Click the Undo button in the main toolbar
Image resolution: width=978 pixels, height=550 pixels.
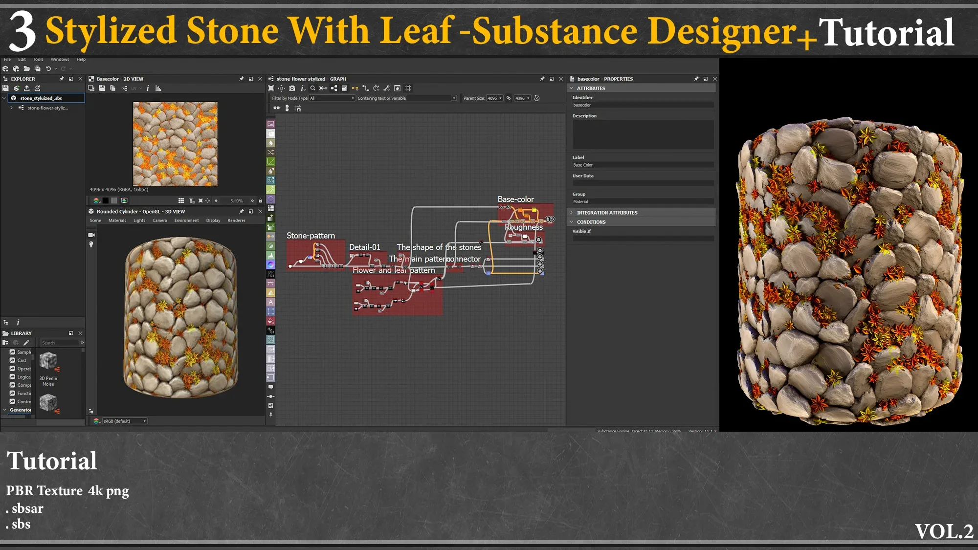(48, 68)
